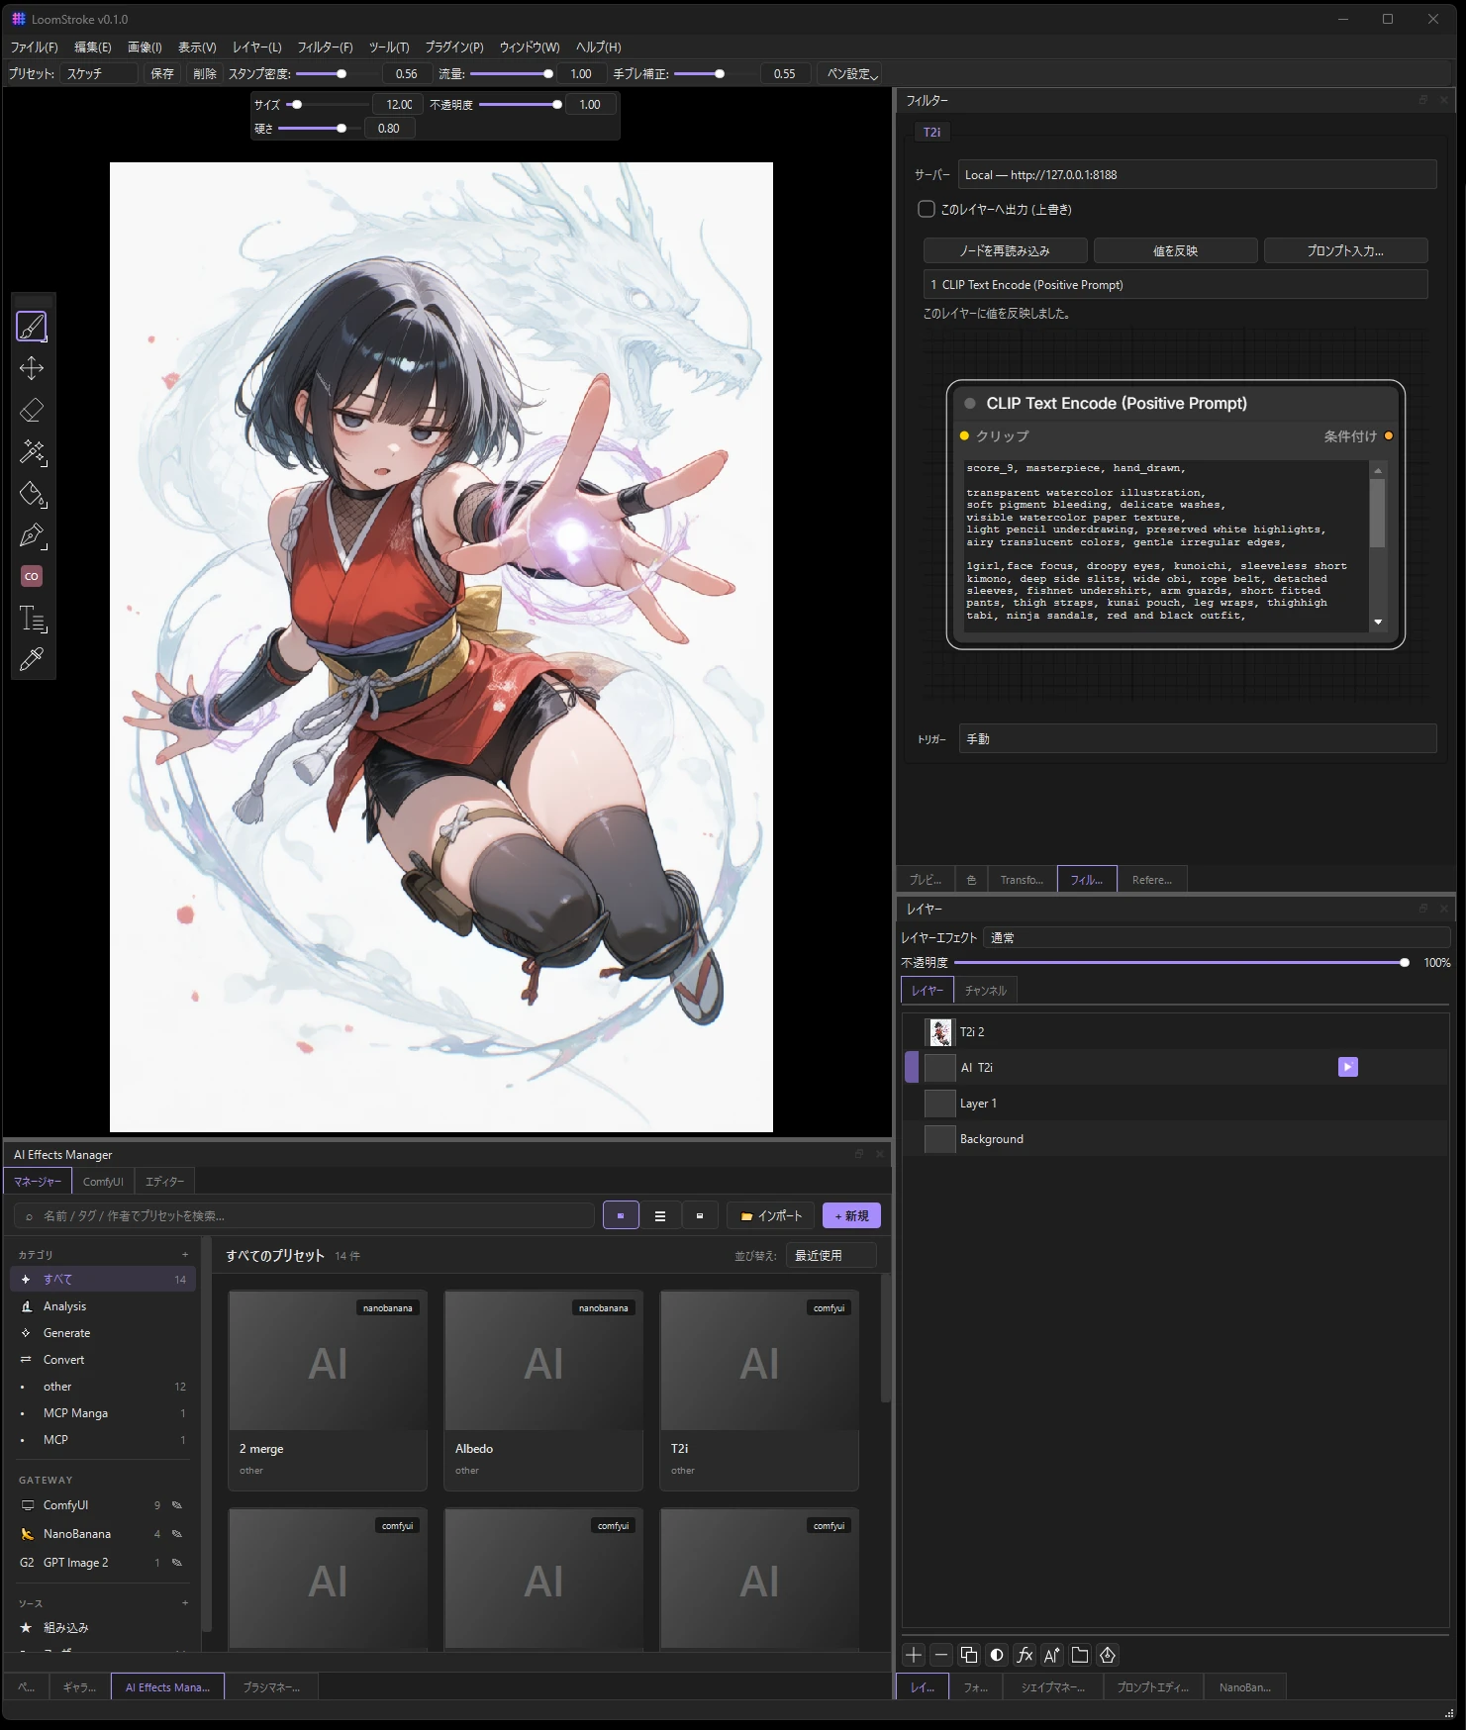
Task: Open the レイヤーエフェクト blend mode dropdown
Action: pyautogui.click(x=1218, y=938)
